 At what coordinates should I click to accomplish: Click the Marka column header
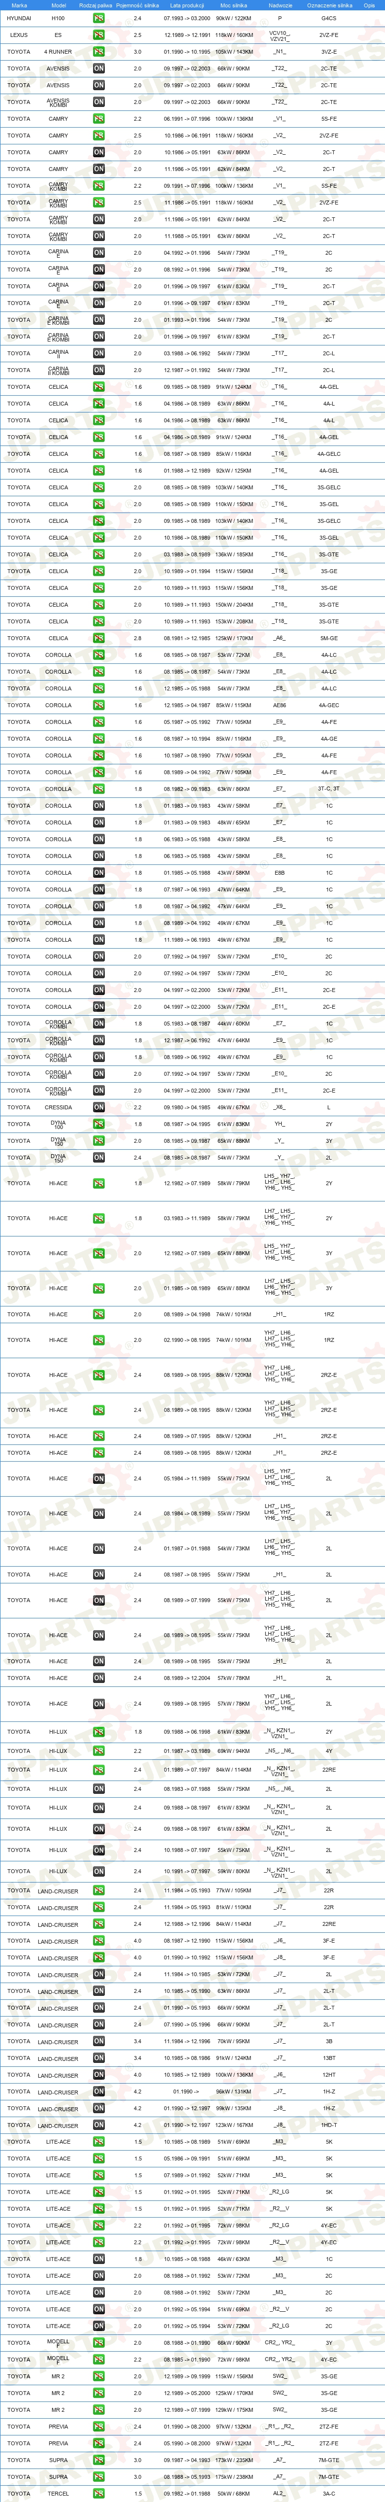(x=19, y=5)
